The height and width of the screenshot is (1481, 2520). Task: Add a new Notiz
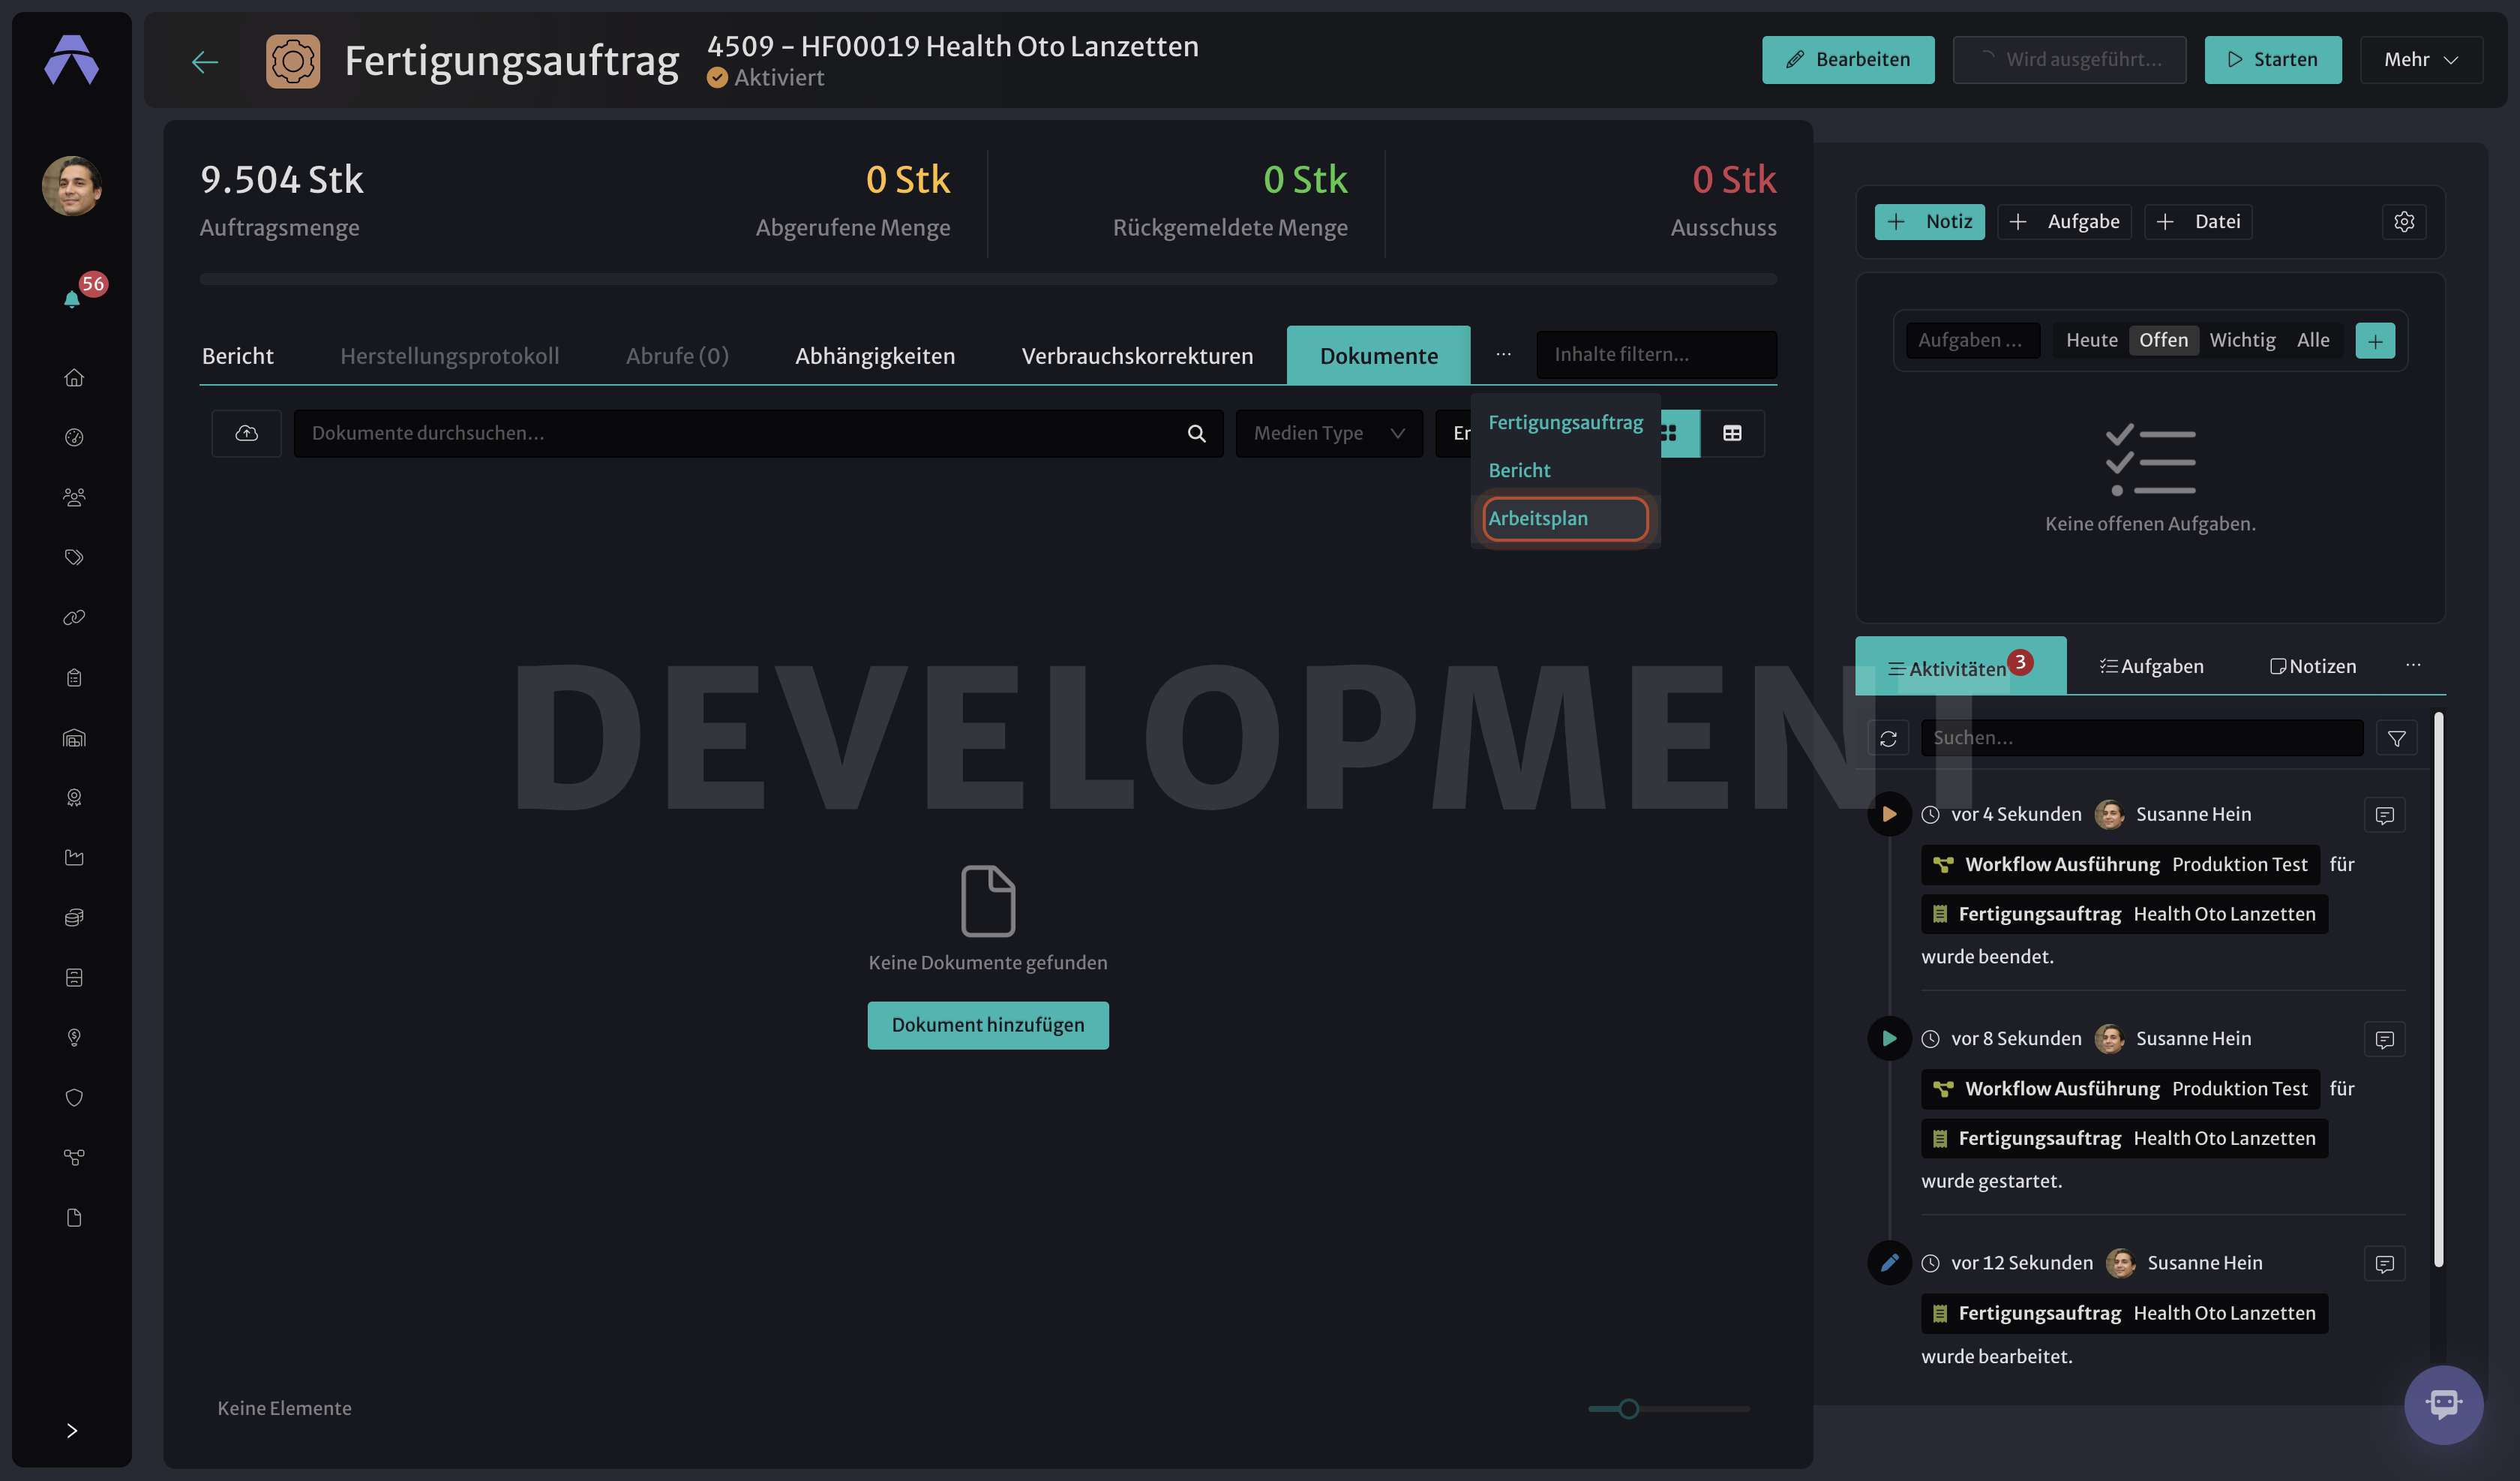(1930, 221)
